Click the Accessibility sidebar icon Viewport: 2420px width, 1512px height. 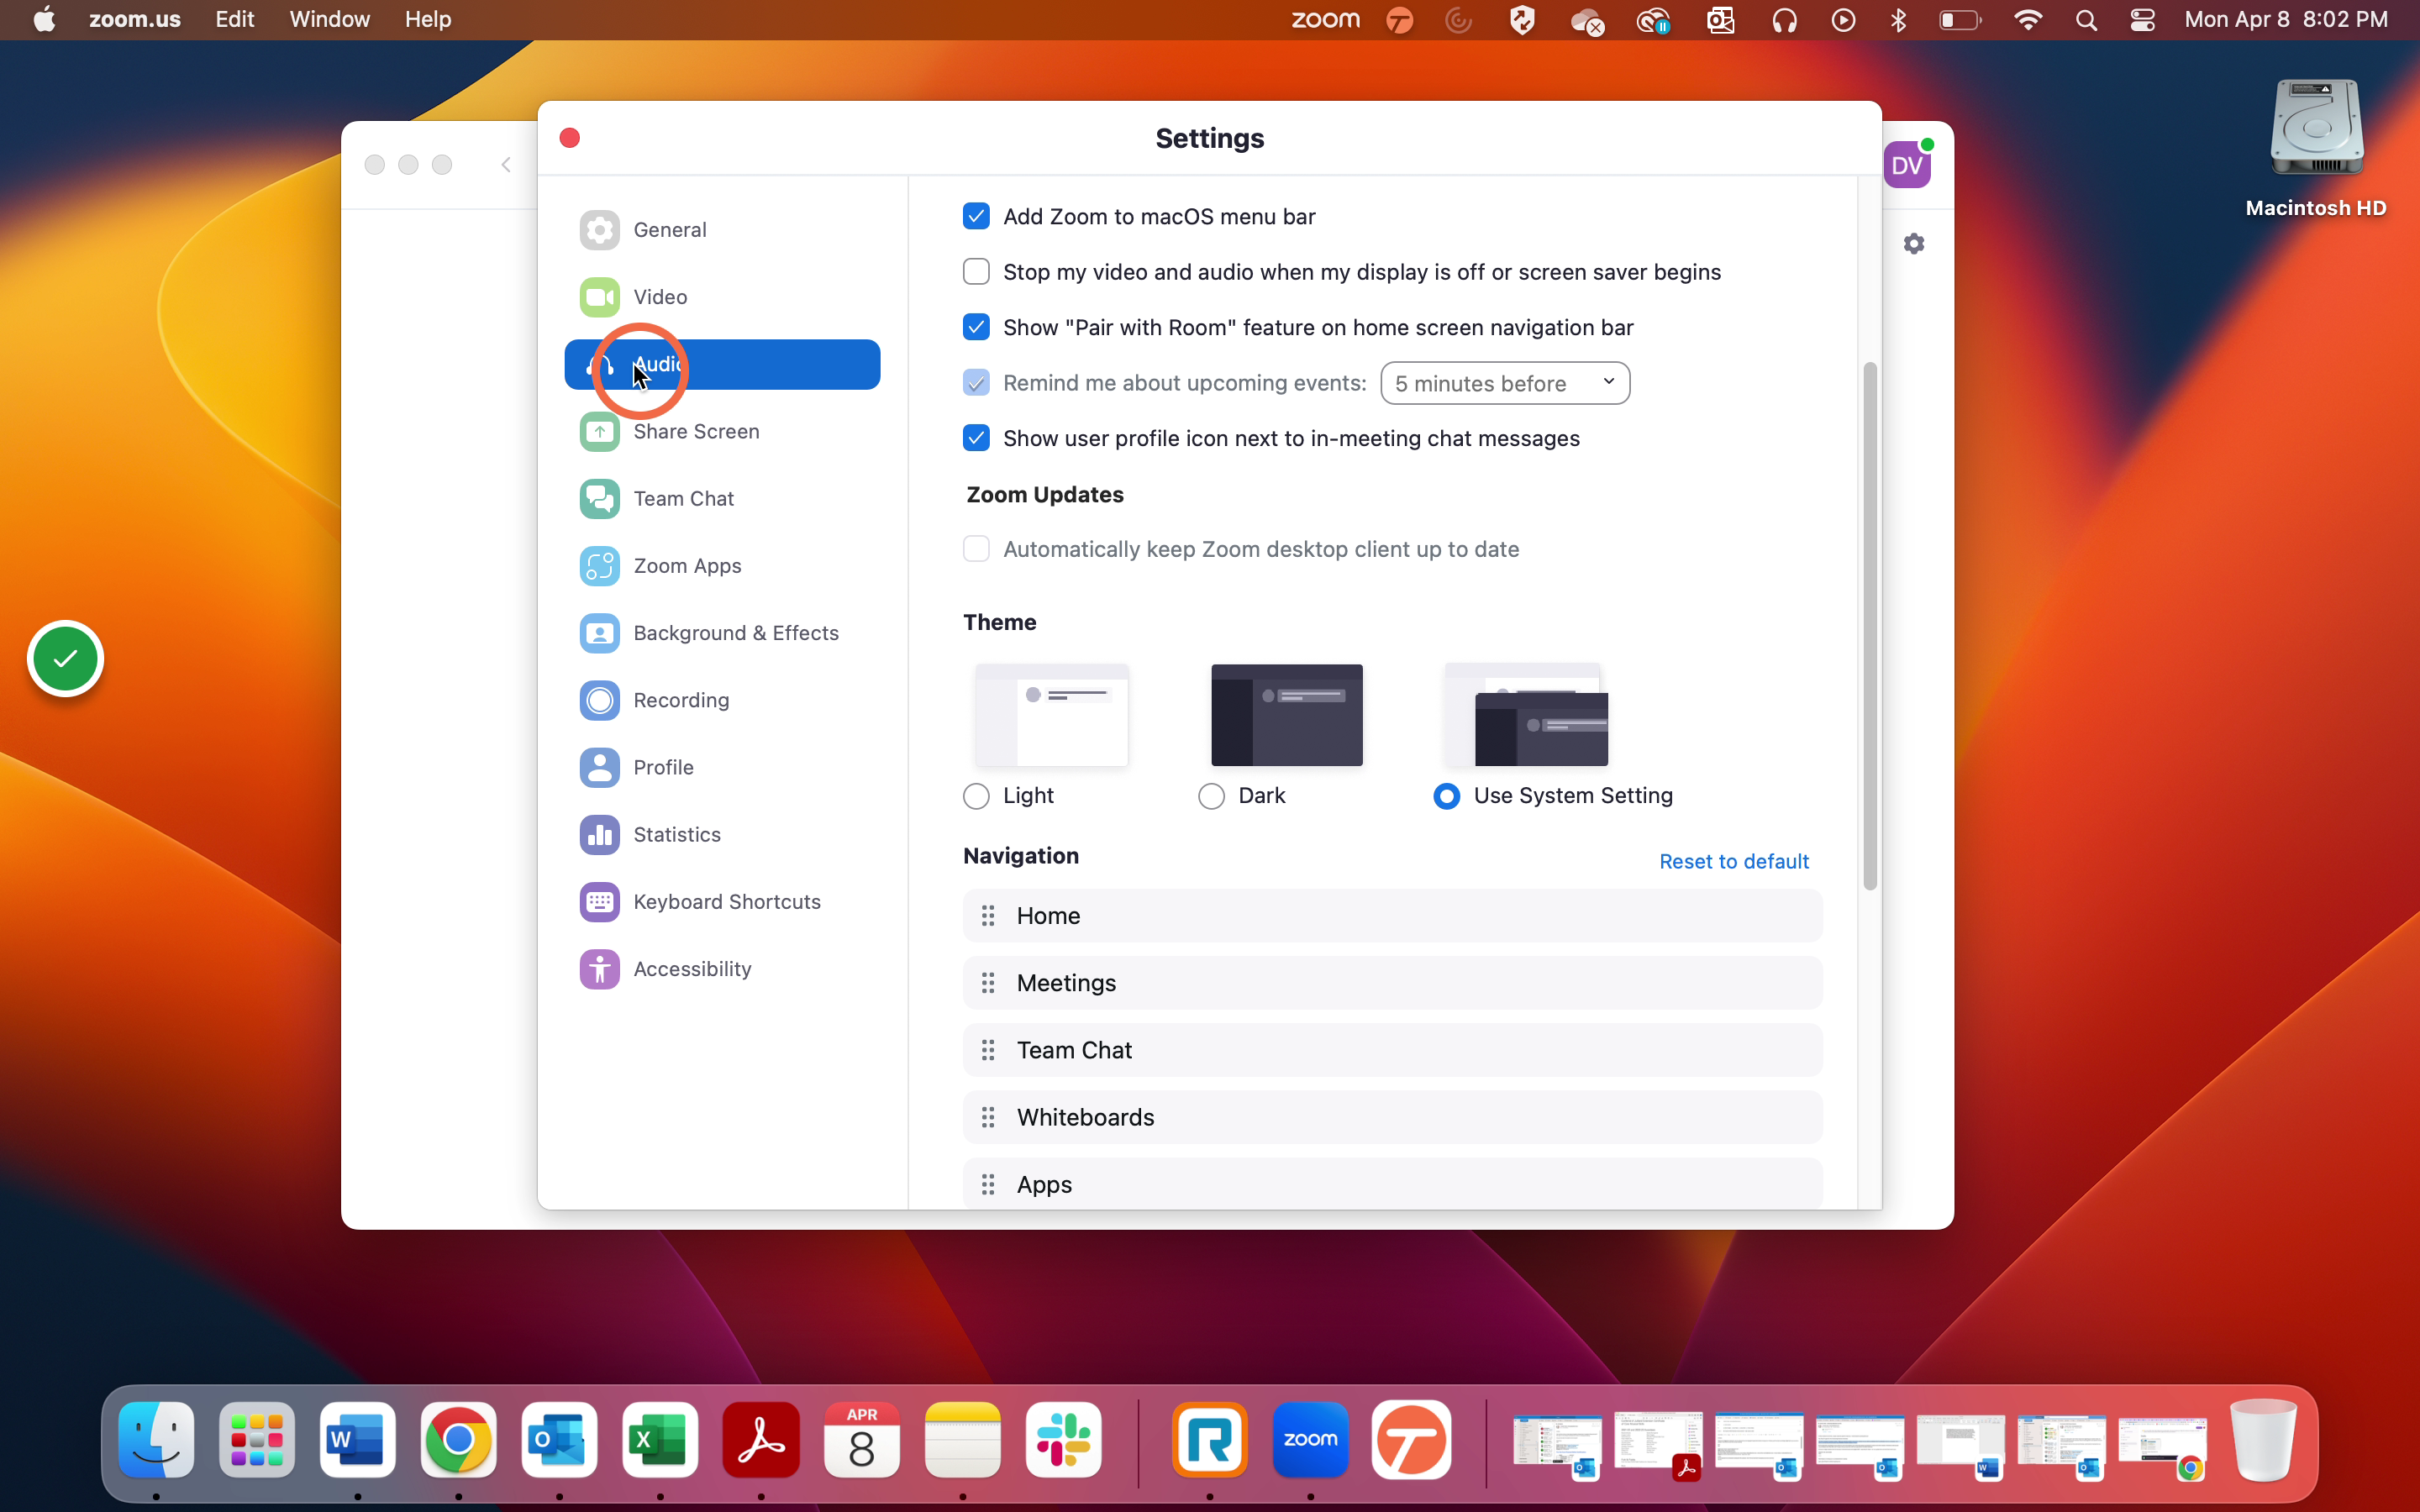(599, 969)
